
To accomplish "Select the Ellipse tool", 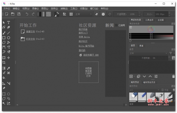I will pyautogui.click(x=9, y=38).
